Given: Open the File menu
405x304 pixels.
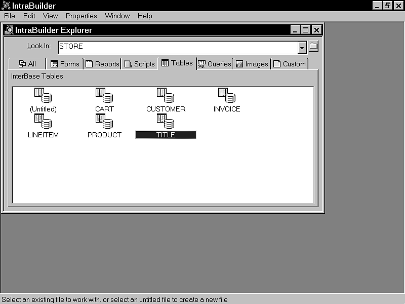Looking at the screenshot, I should pyautogui.click(x=9, y=16).
